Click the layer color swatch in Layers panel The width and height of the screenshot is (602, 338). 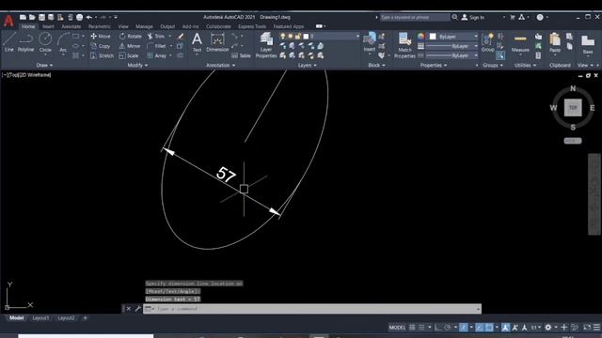(306, 36)
